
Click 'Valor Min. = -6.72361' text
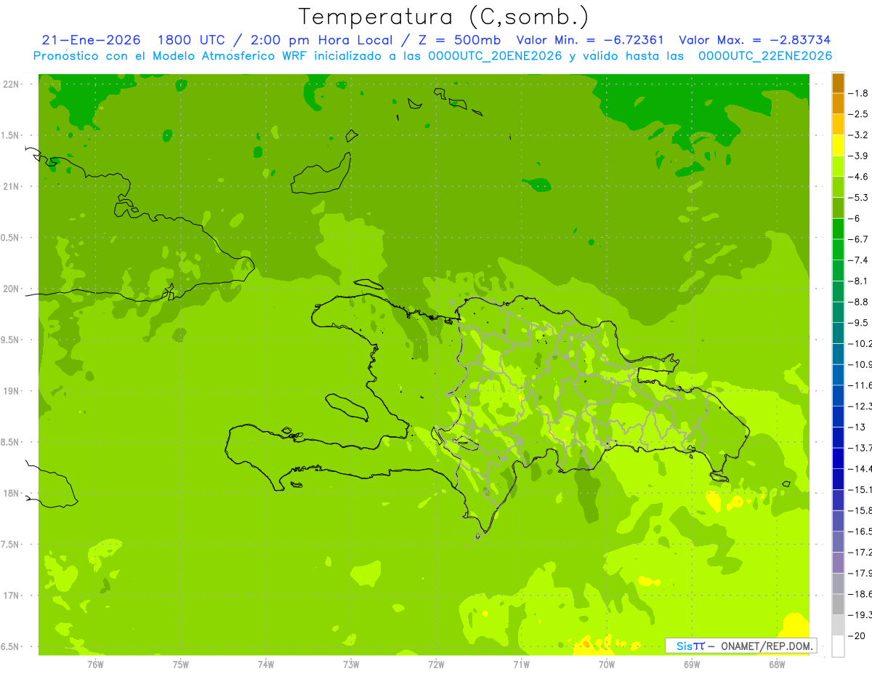click(x=590, y=40)
